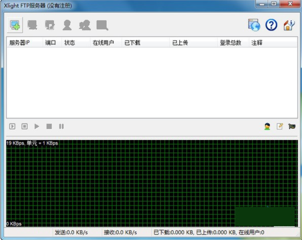Image resolution: width=302 pixels, height=240 pixels.
Task: Sort by the 已下载 column header
Action: [145, 43]
